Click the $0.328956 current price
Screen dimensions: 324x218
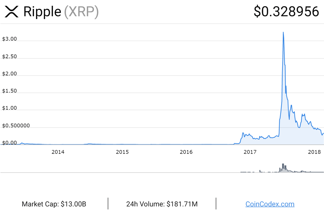[x=287, y=12]
